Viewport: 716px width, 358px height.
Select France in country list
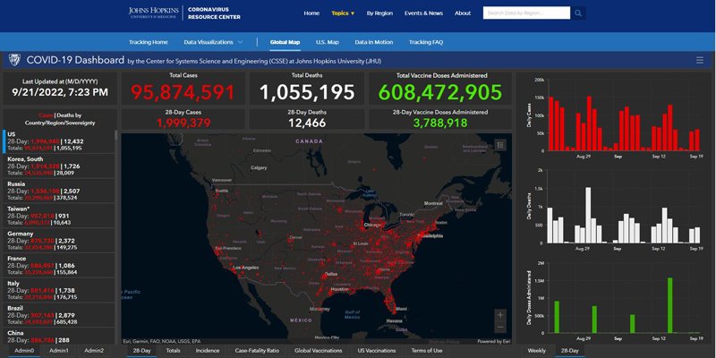click(x=59, y=265)
